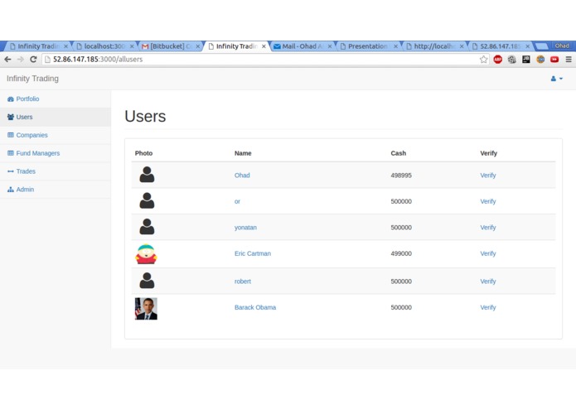
Task: Click the Users page heading
Action: click(145, 116)
